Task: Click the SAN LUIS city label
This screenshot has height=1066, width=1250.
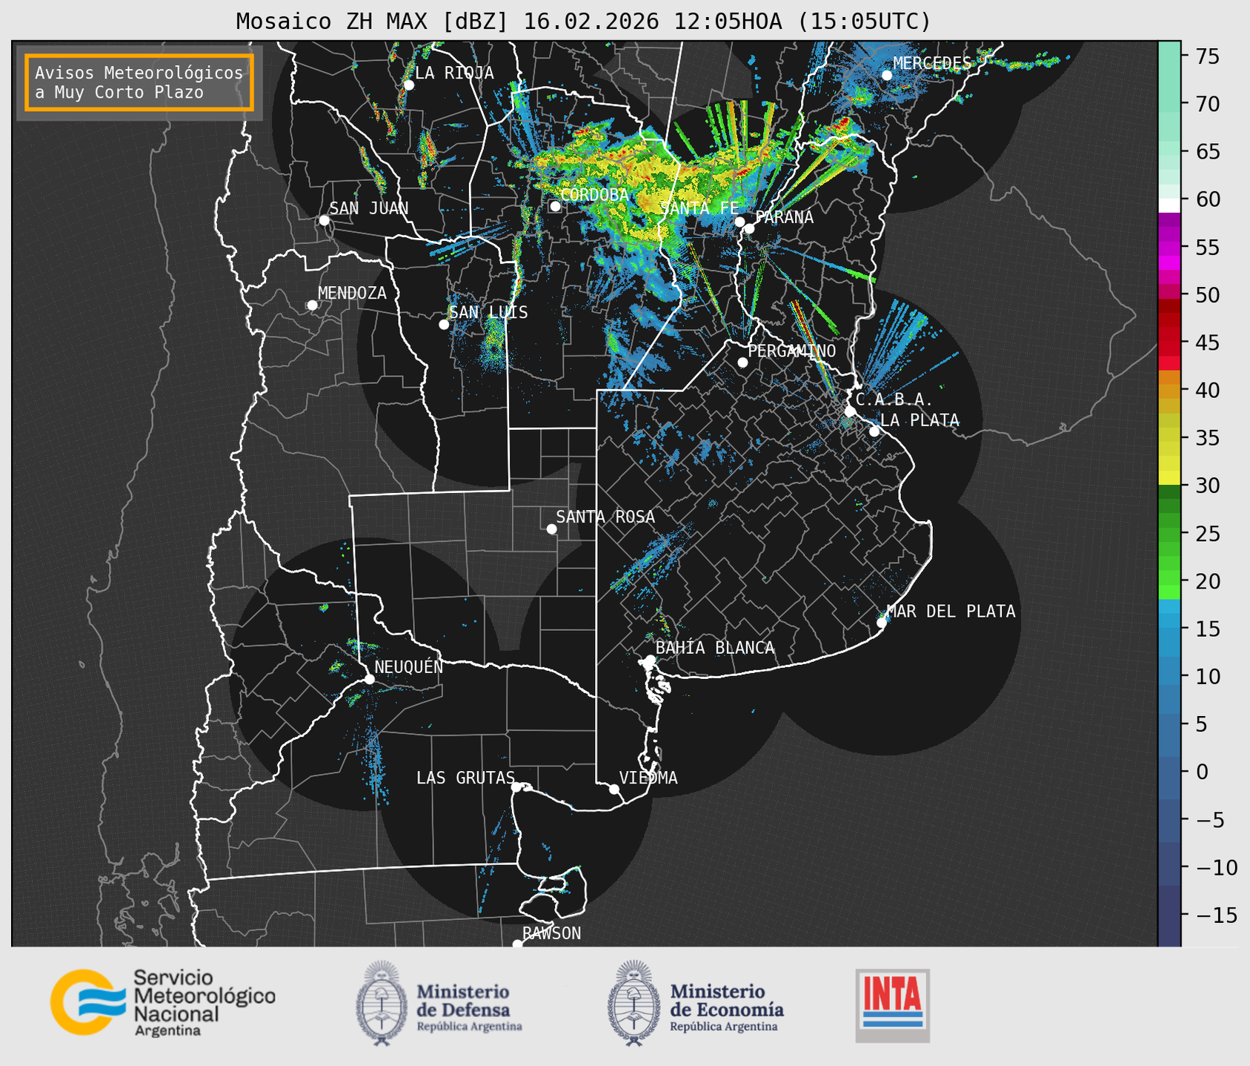Action: tap(488, 312)
